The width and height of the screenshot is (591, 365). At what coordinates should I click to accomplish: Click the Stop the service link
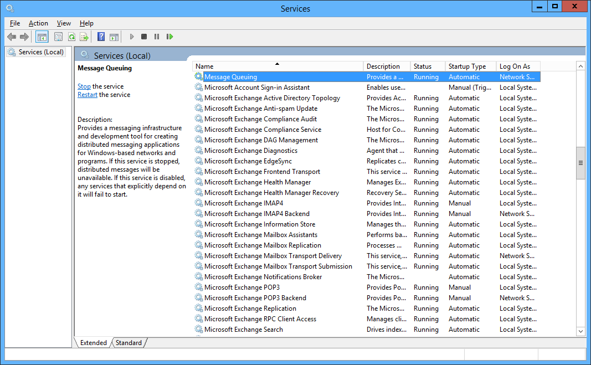(x=84, y=86)
